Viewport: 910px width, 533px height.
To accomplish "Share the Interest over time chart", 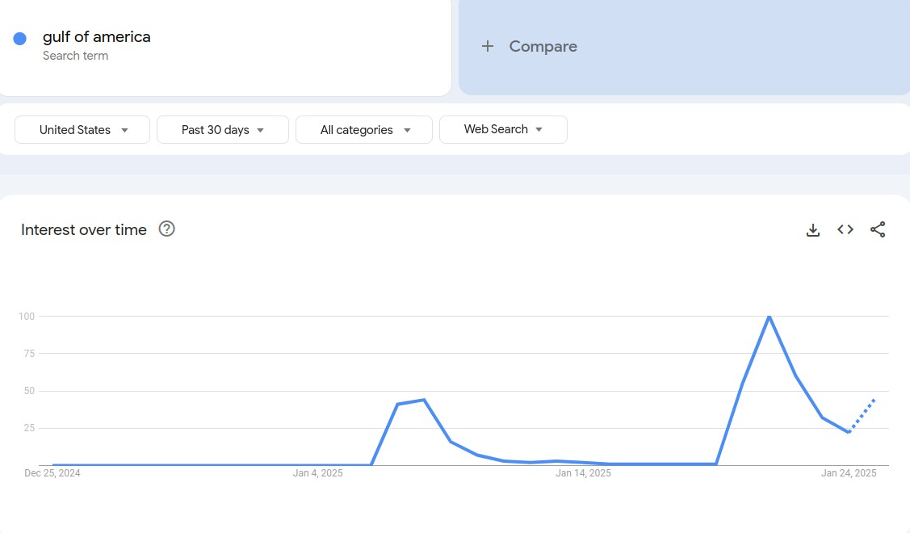I will coord(878,229).
